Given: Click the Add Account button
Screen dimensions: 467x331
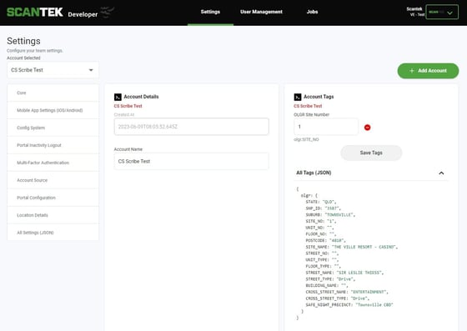Looking at the screenshot, I should 428,71.
